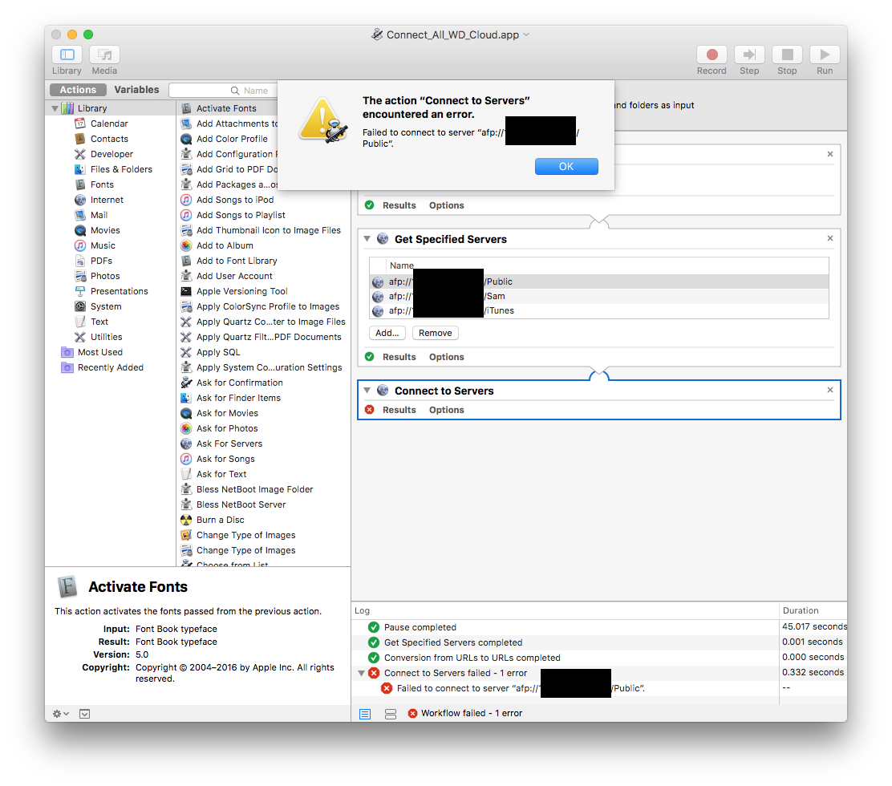Focus the action name search field
The height and width of the screenshot is (786, 892).
[223, 91]
